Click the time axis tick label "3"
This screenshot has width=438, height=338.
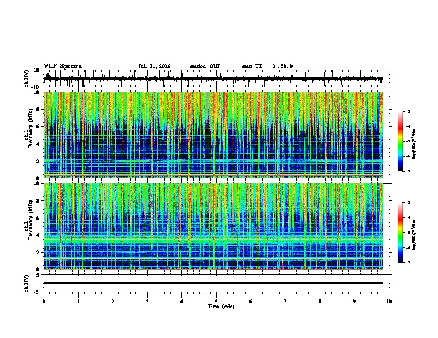(147, 302)
